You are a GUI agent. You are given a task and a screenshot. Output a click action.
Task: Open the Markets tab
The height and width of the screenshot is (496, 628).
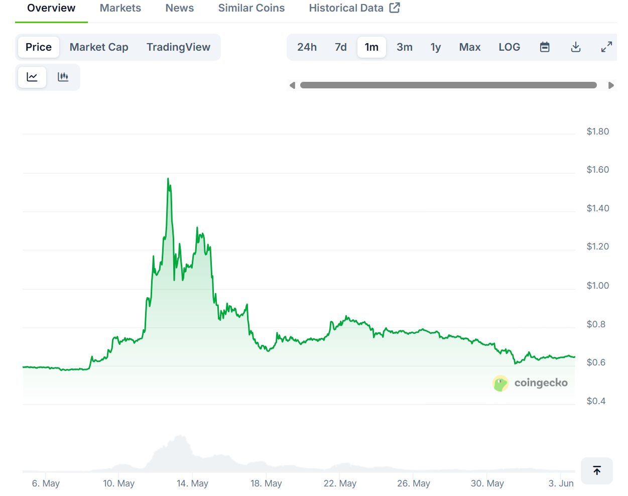click(x=120, y=8)
